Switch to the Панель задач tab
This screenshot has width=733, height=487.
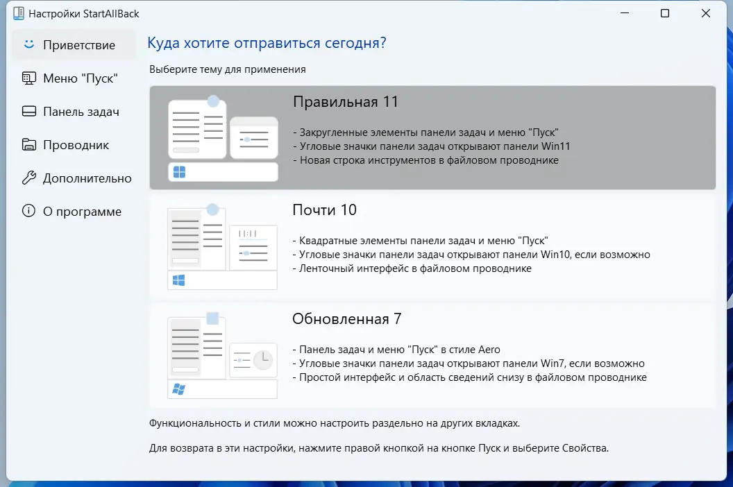click(x=74, y=112)
